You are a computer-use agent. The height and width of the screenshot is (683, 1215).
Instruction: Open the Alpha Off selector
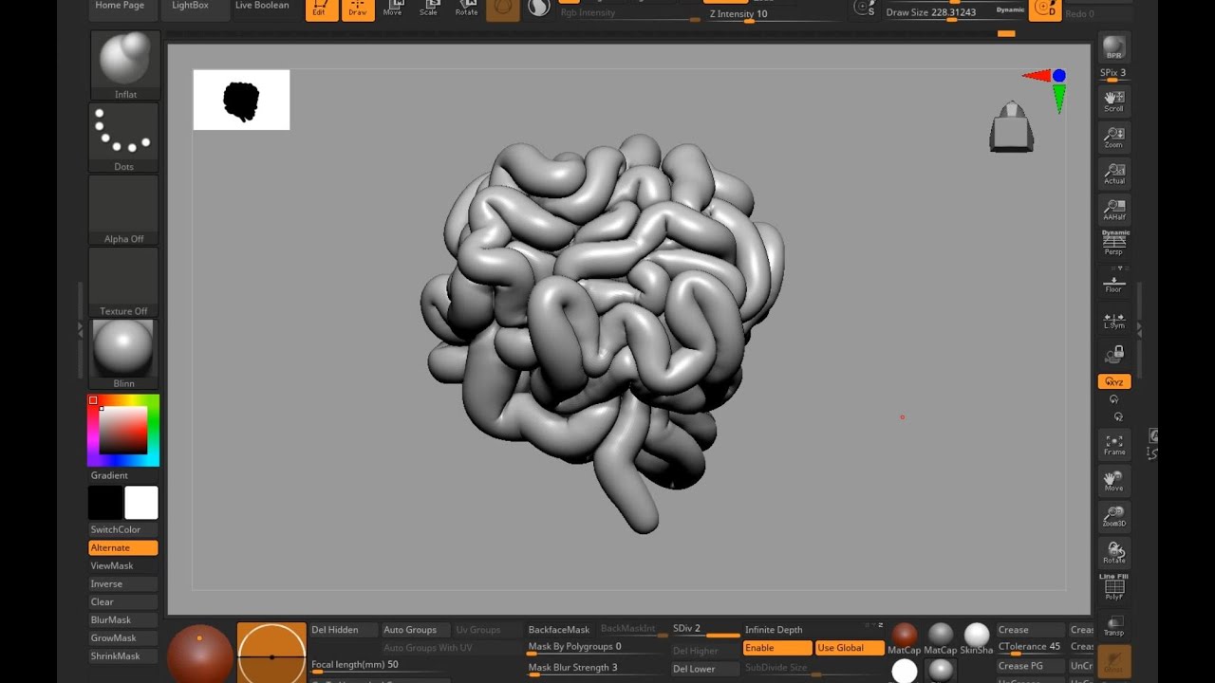tap(124, 210)
